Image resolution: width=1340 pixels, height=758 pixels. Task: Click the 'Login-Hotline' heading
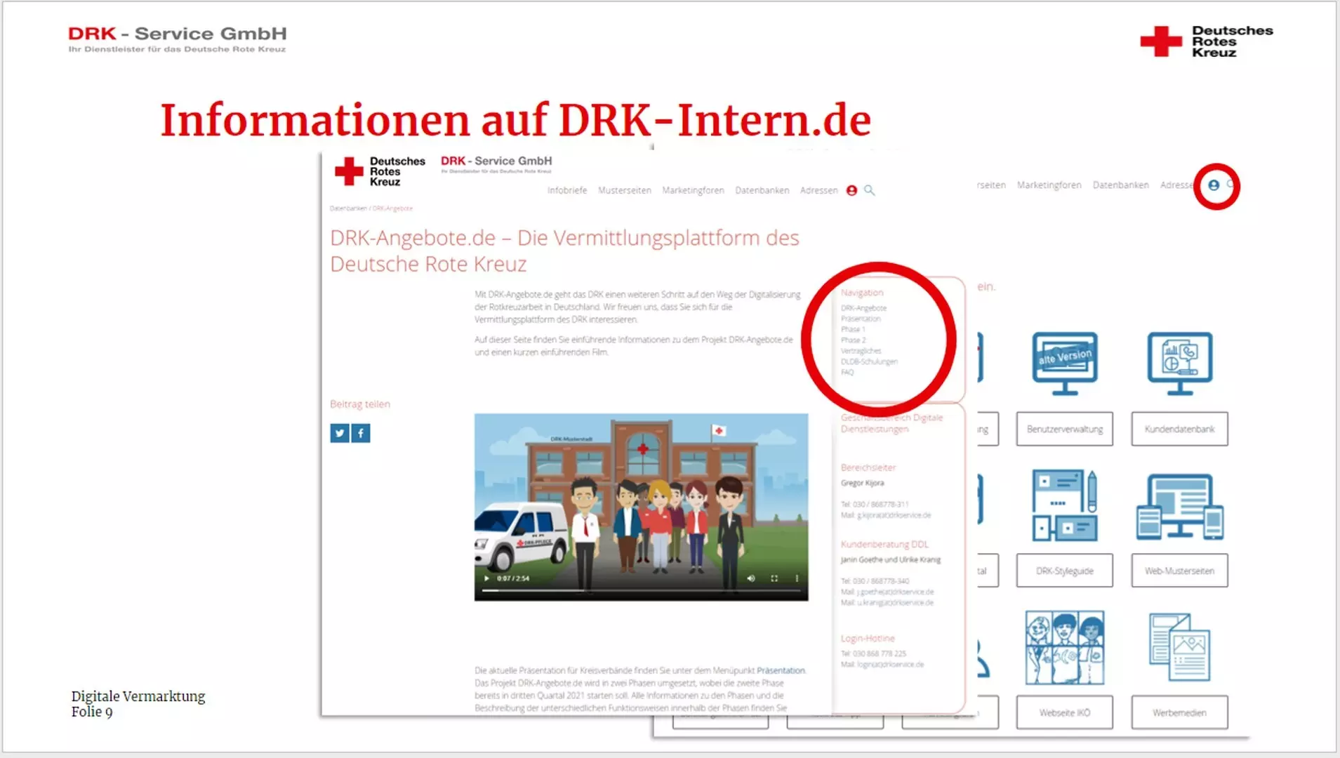pos(868,639)
